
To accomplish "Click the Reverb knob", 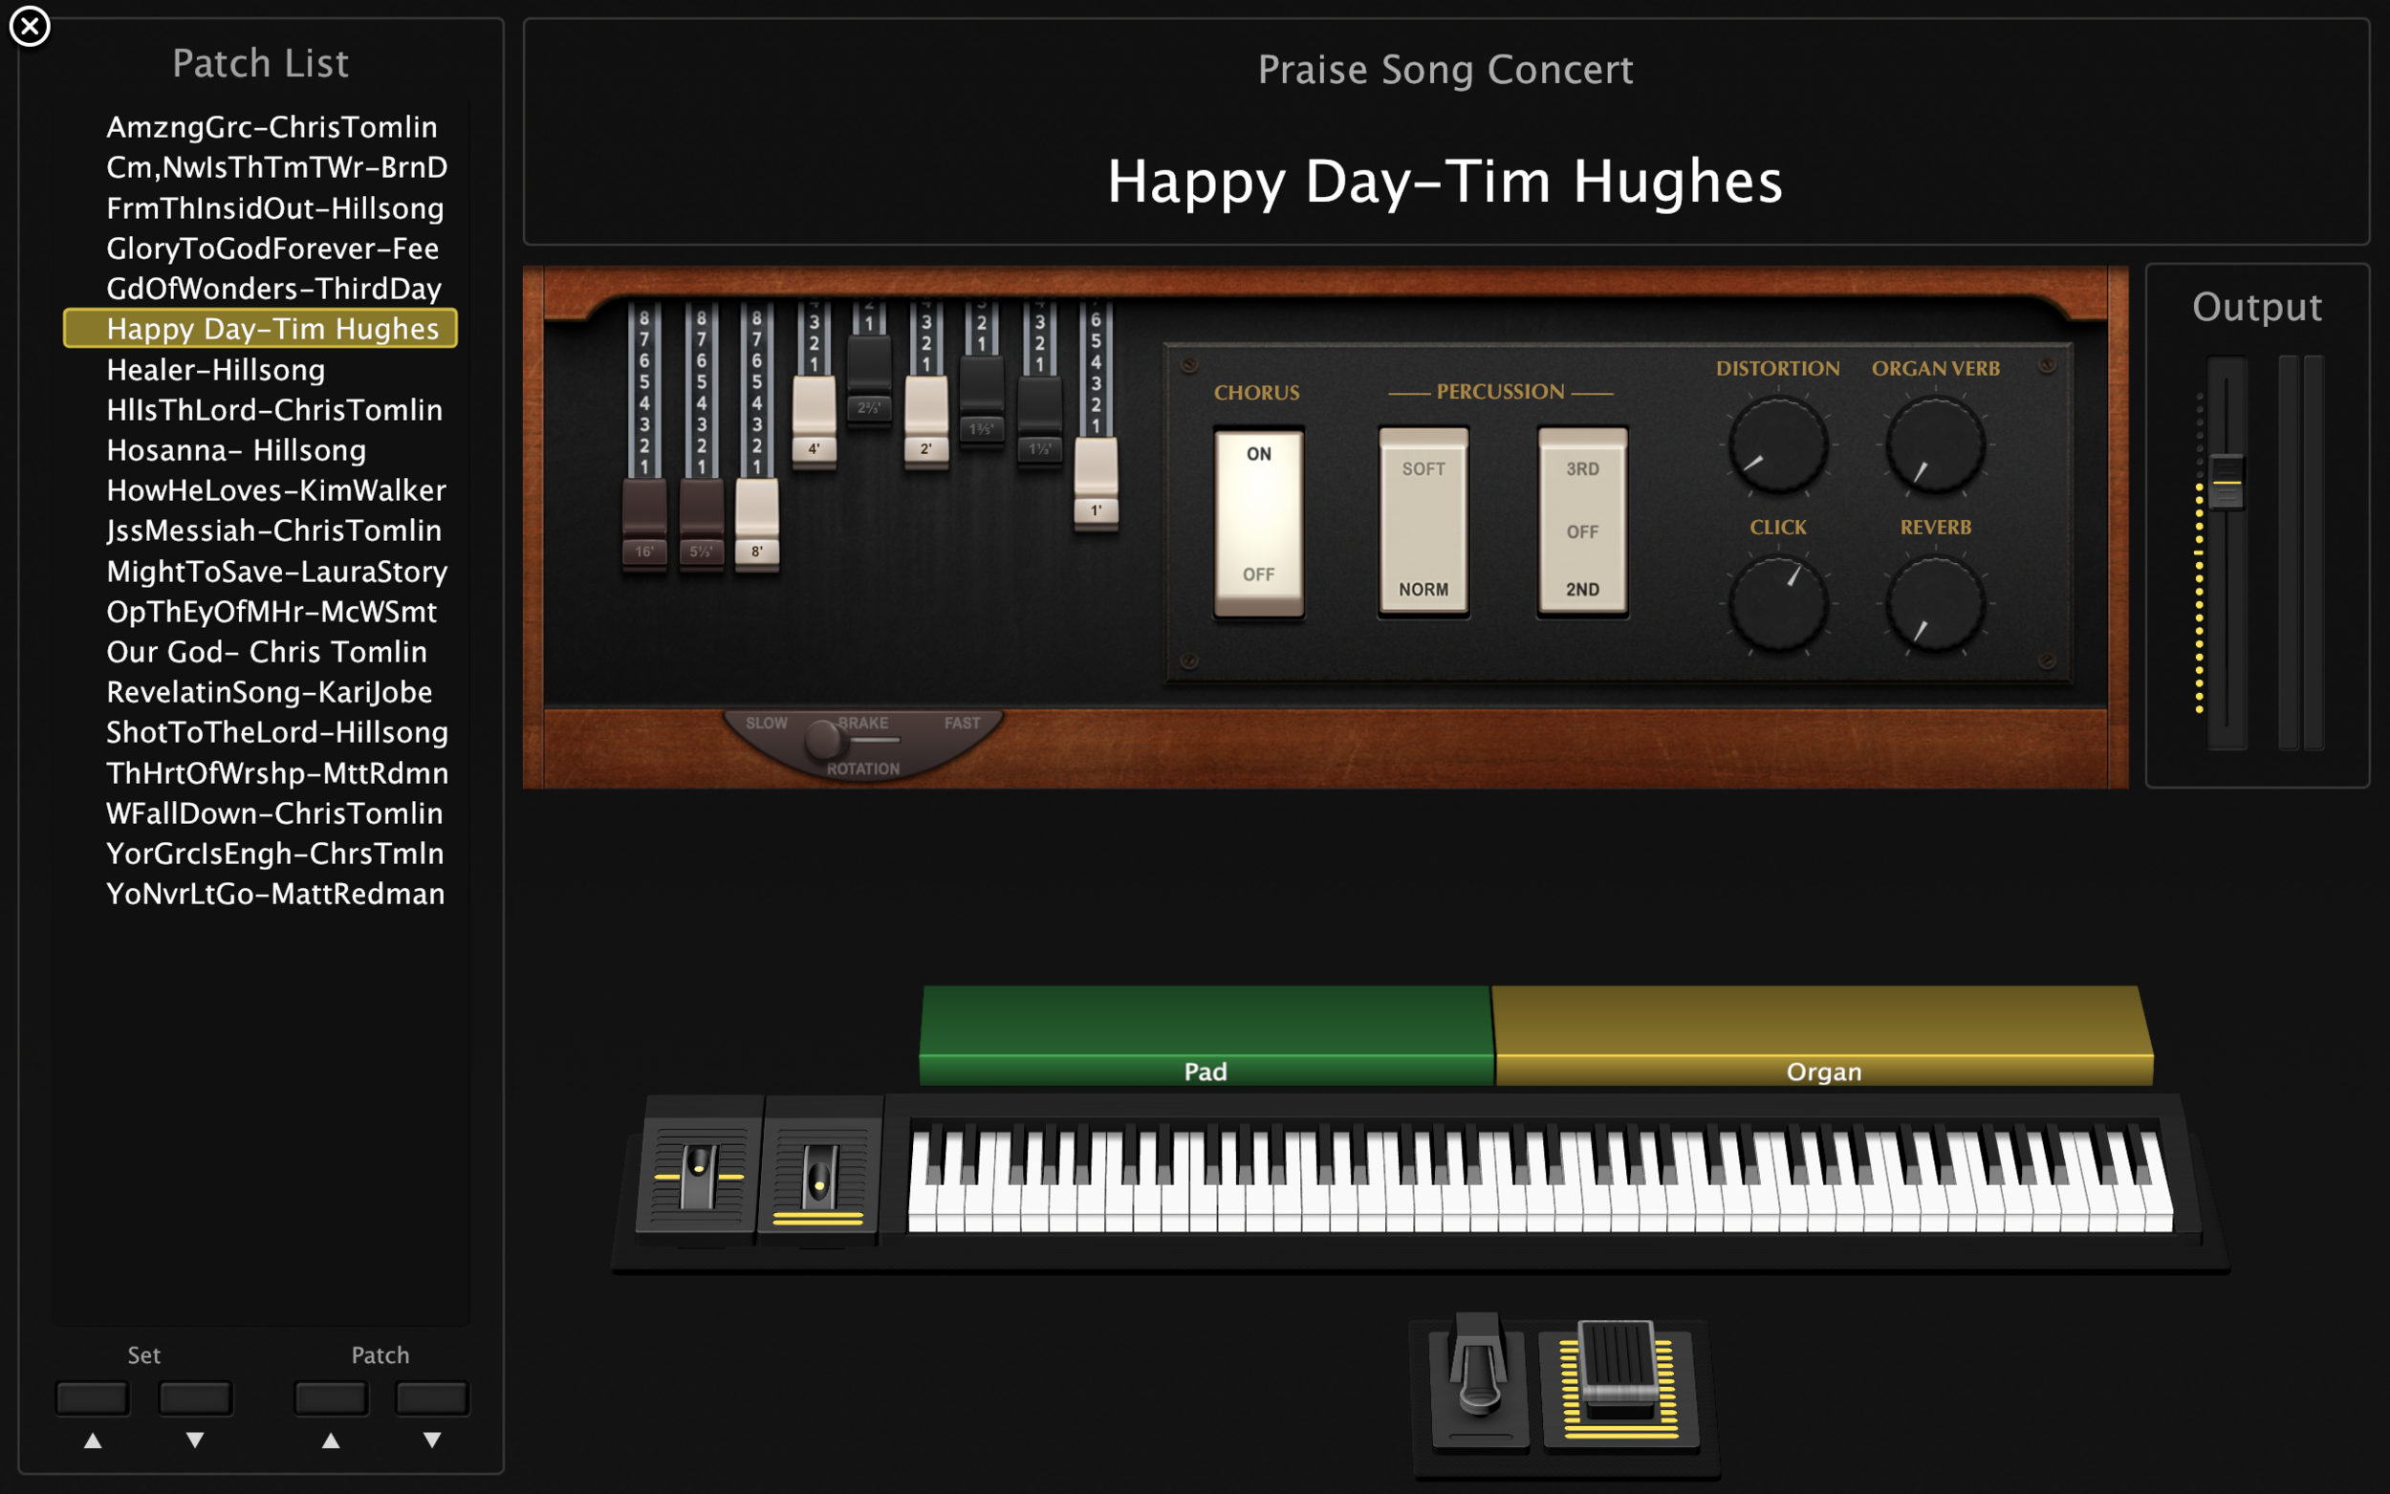I will click(1936, 604).
